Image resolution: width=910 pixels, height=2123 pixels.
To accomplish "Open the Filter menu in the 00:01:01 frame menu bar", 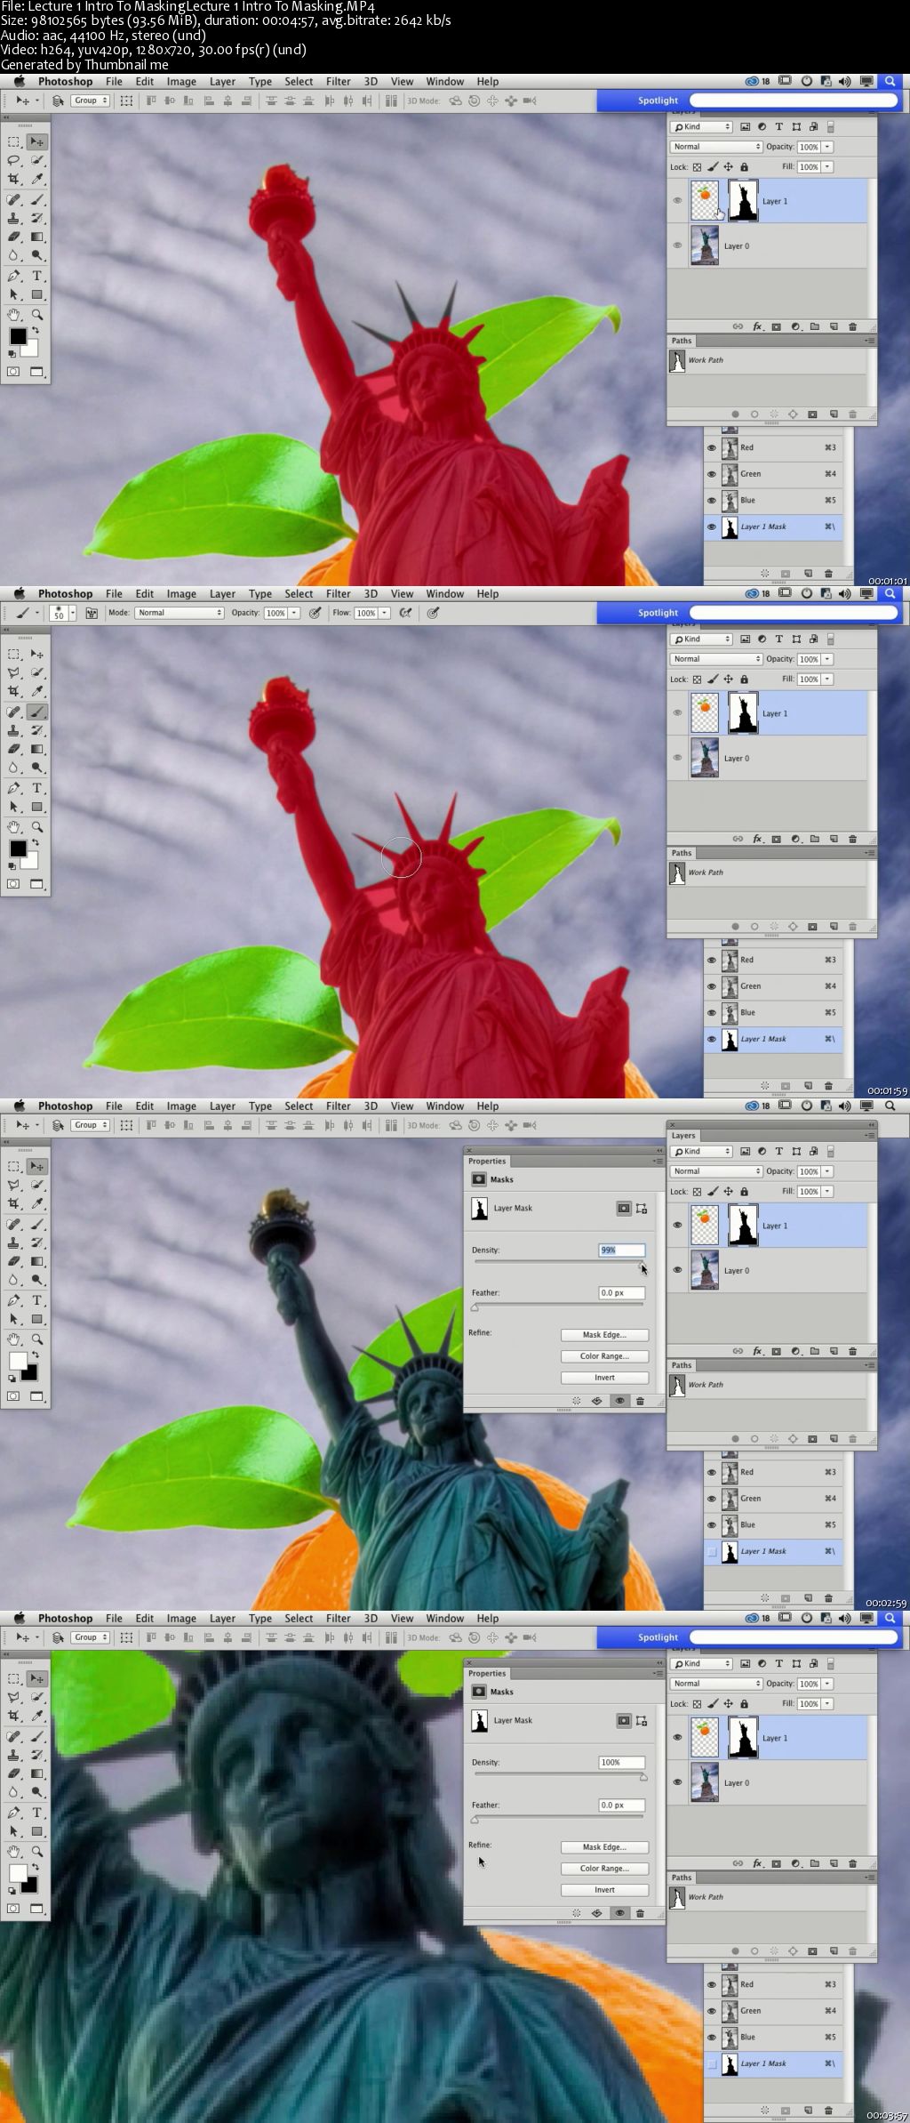I will [338, 81].
